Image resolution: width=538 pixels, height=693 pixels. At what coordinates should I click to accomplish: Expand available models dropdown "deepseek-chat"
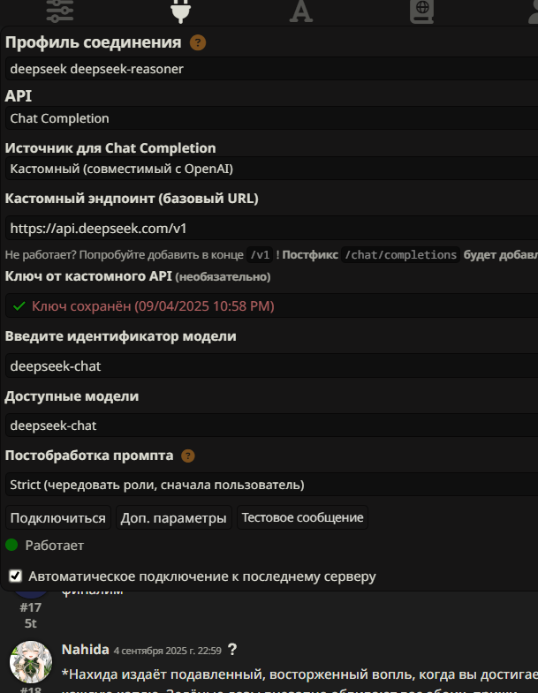click(269, 426)
